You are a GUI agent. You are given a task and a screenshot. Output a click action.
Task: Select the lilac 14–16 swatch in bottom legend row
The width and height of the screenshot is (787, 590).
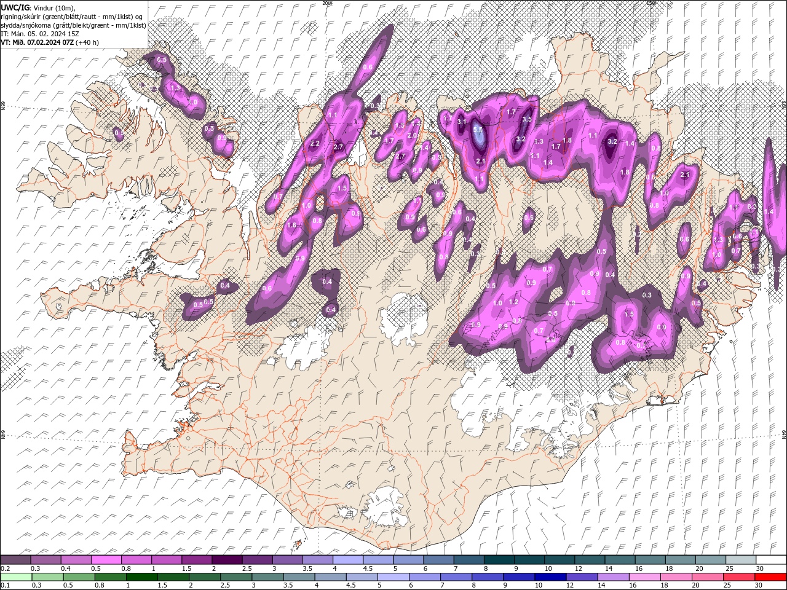click(x=614, y=577)
